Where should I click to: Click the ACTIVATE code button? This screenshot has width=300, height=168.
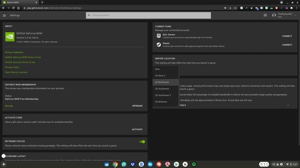[137, 129]
